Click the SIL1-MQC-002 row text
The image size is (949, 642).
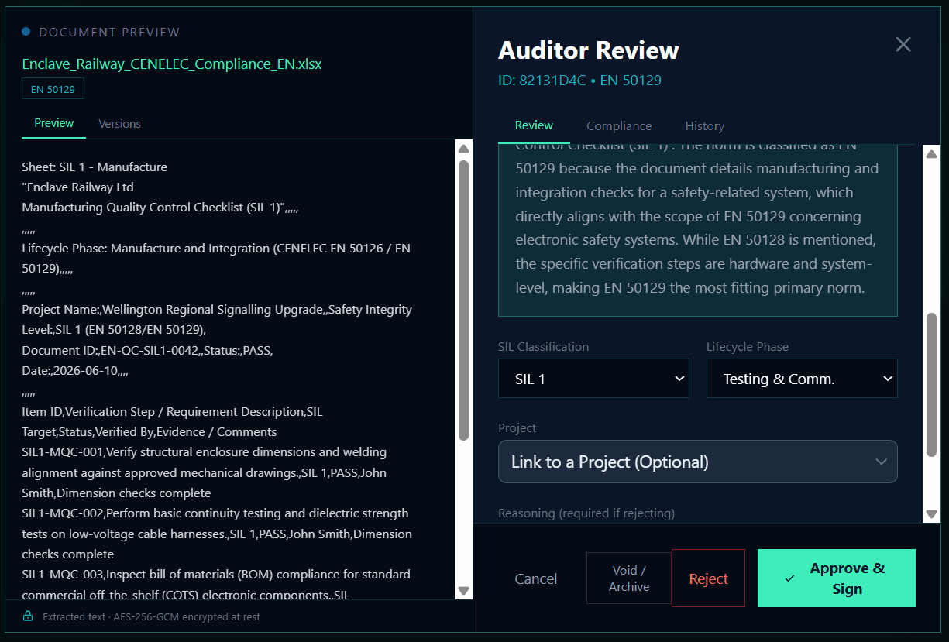217,534
